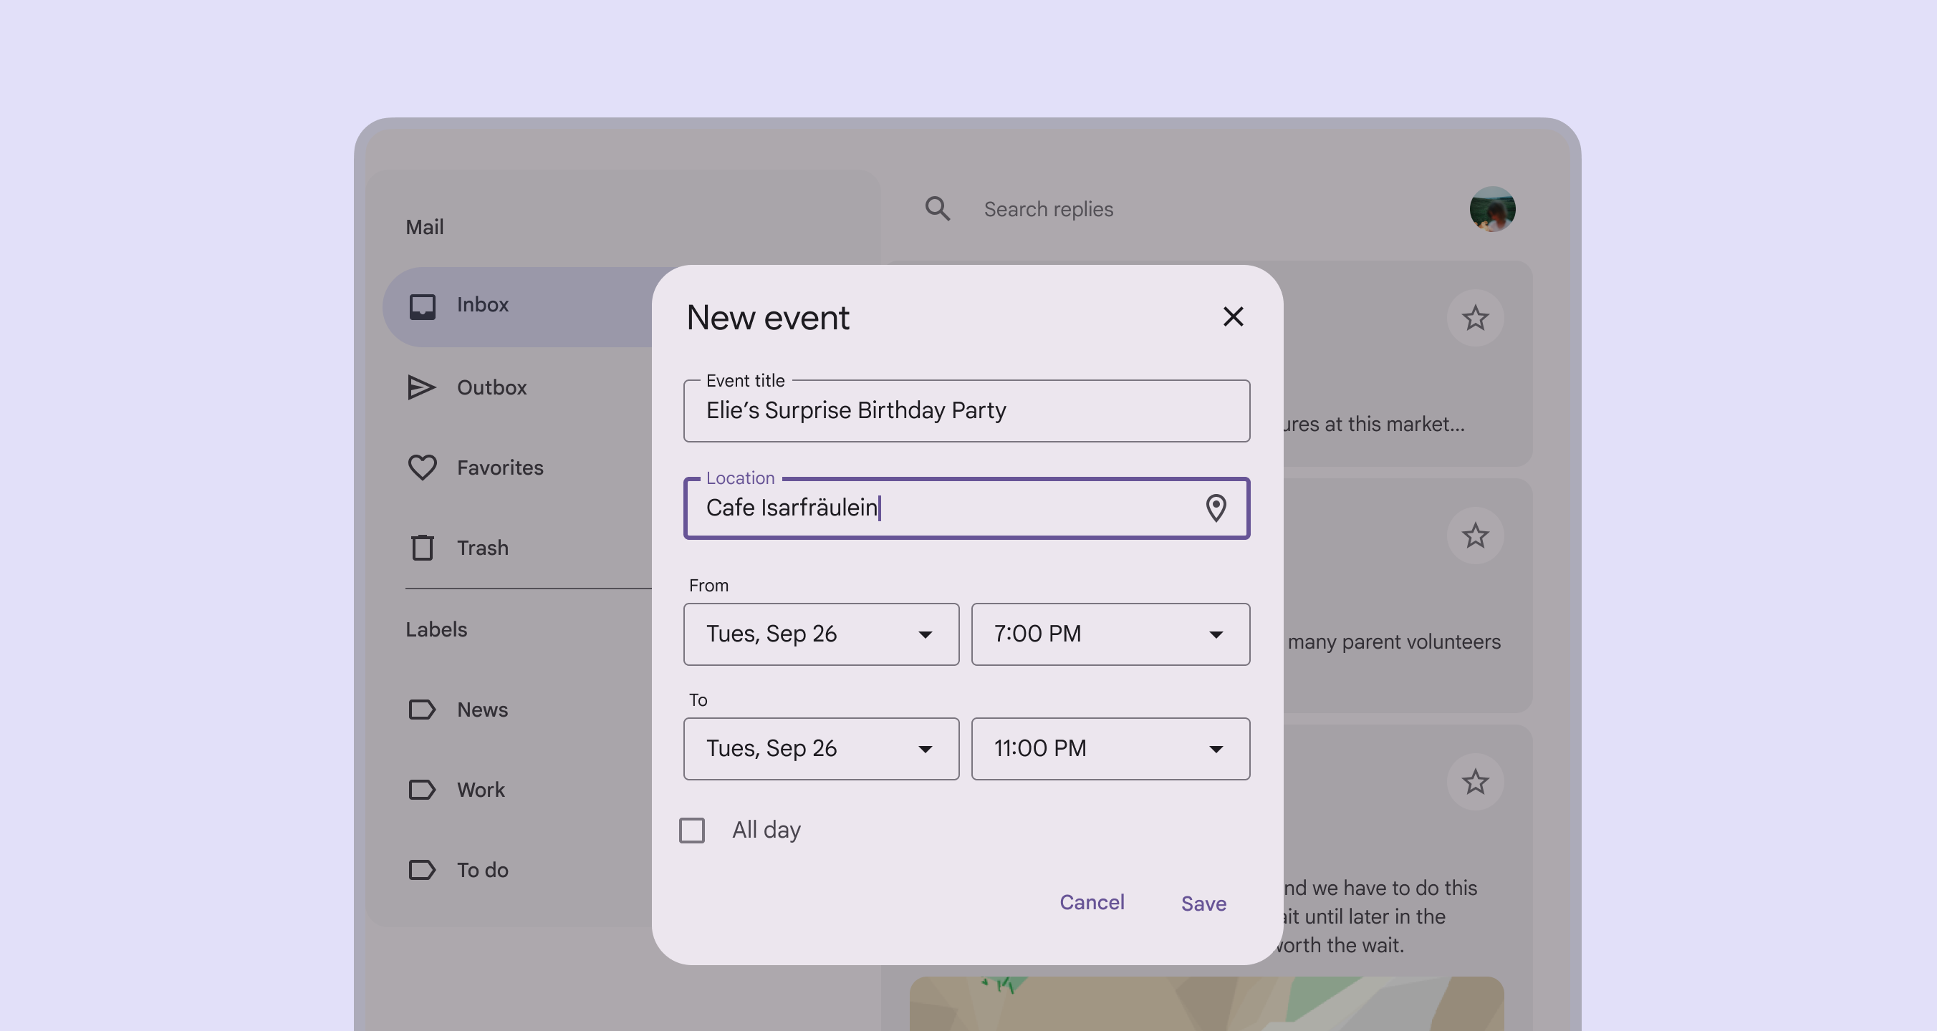The image size is (1937, 1031).
Task: Click the Favorites heart icon
Action: [422, 468]
